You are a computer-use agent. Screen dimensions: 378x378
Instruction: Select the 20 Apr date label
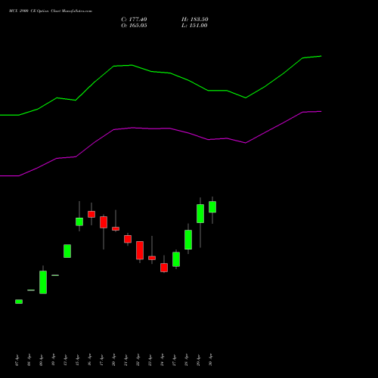coord(113,360)
